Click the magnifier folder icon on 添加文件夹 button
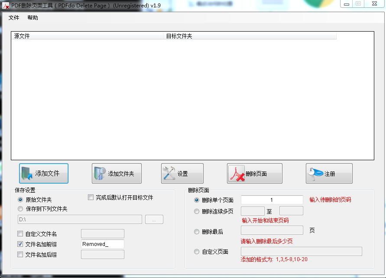The height and width of the screenshot is (278, 386). 101,173
